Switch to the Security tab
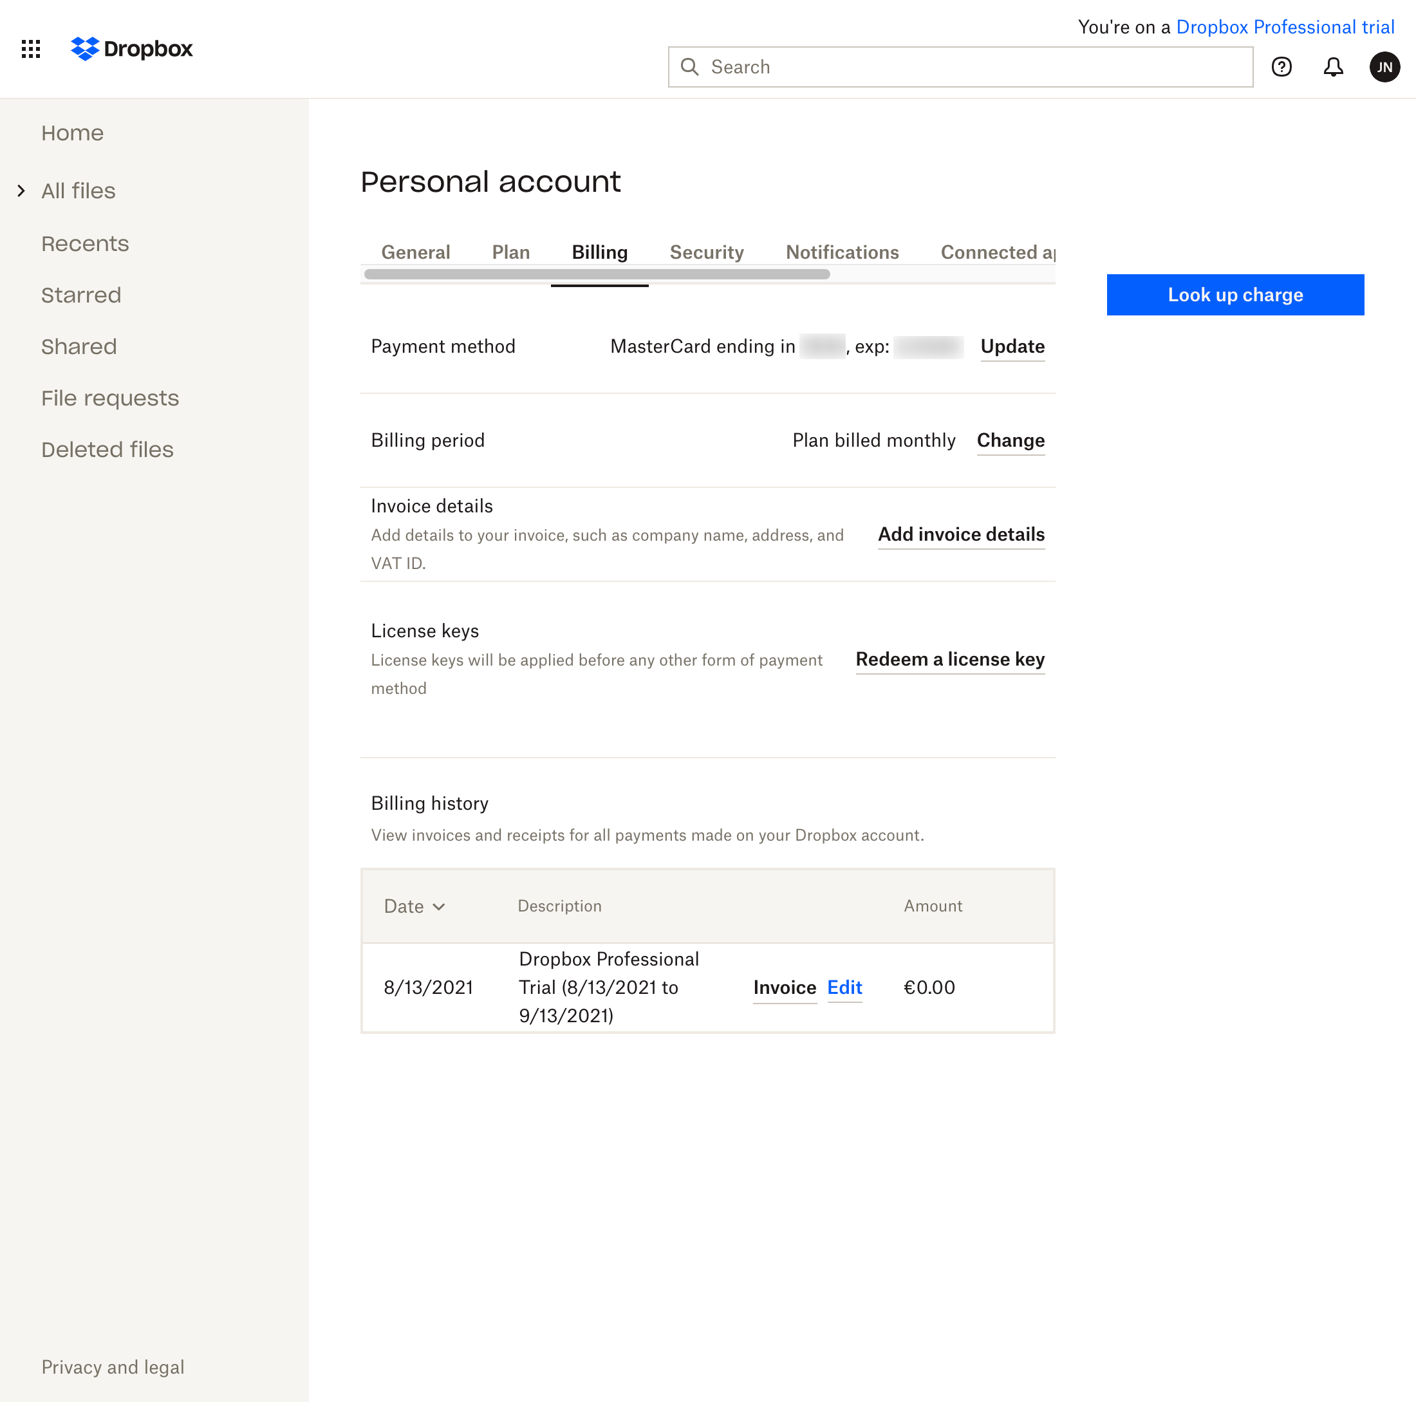This screenshot has height=1402, width=1416. click(707, 252)
